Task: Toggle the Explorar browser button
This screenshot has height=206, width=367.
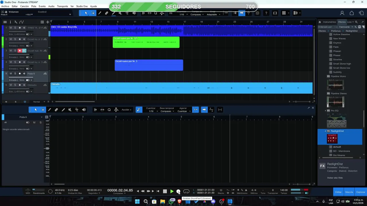Action: (361, 192)
